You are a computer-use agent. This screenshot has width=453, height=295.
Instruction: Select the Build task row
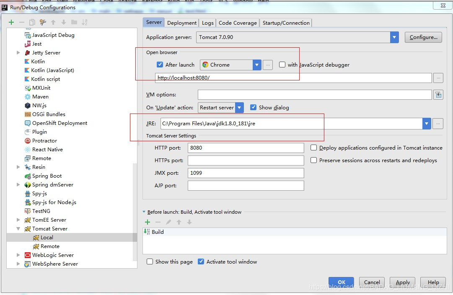[x=295, y=232]
